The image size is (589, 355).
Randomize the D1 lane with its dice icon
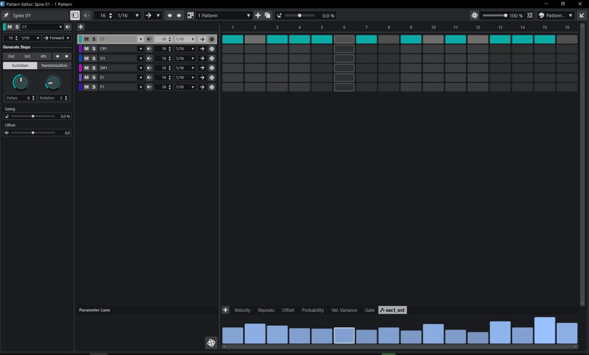coord(212,58)
